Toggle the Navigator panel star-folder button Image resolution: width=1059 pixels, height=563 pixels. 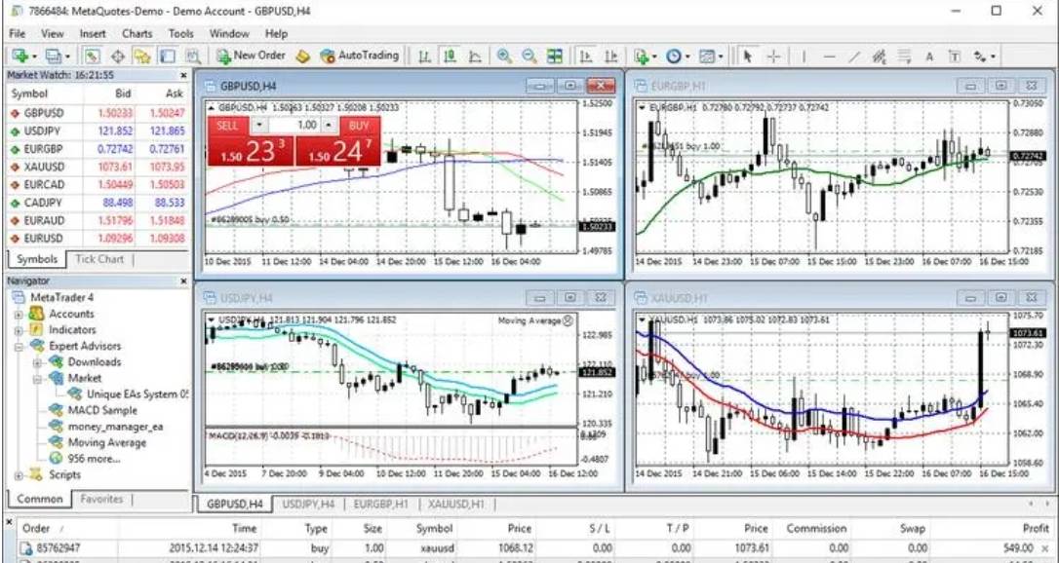click(x=141, y=56)
